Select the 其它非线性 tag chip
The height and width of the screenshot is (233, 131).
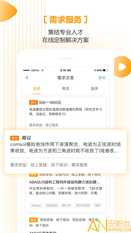tap(83, 206)
